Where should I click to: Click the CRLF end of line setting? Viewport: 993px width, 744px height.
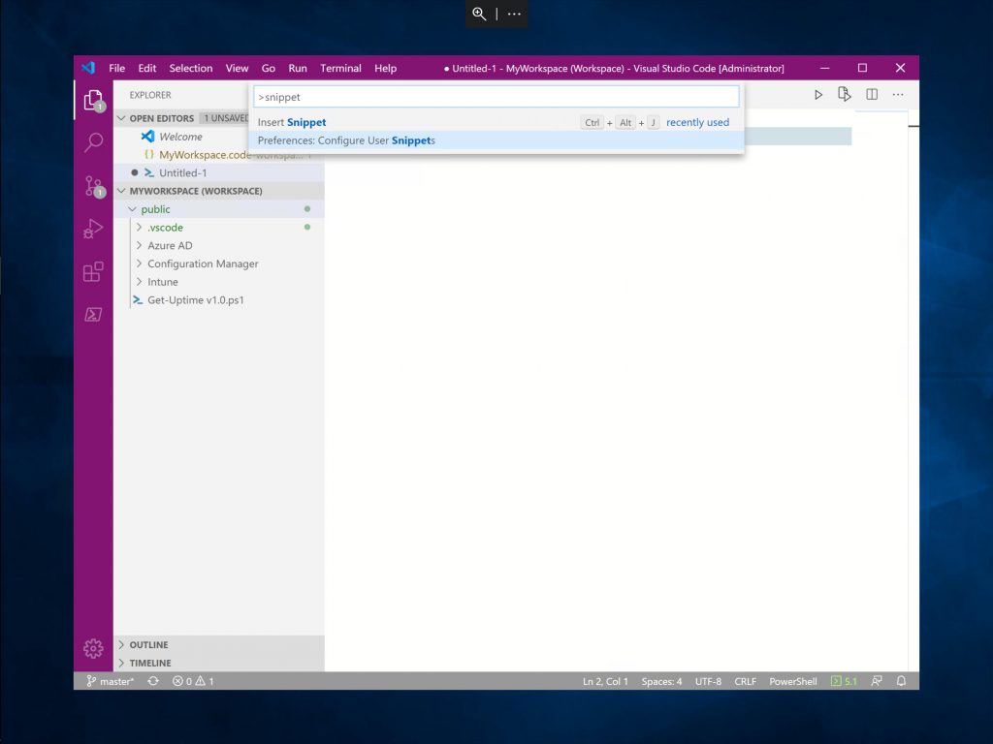745,681
